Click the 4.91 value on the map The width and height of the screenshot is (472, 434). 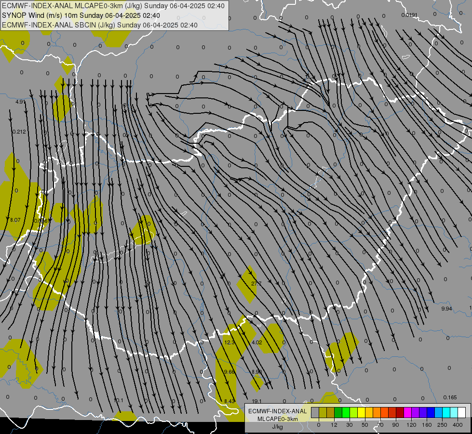(20, 102)
